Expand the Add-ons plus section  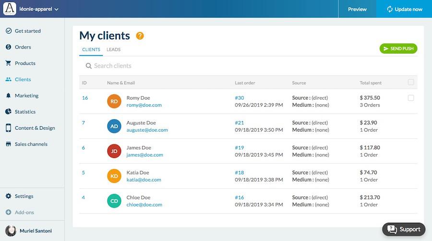pos(8,212)
